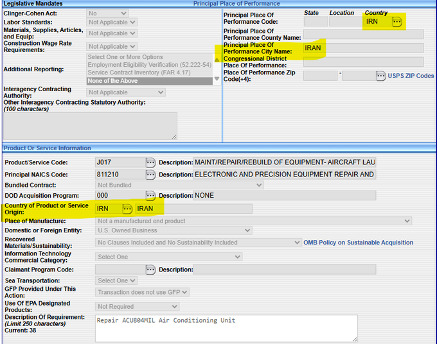This screenshot has width=437, height=344.
Task: Open the Use Of EPA Designated Products dropdown
Action: point(116,307)
